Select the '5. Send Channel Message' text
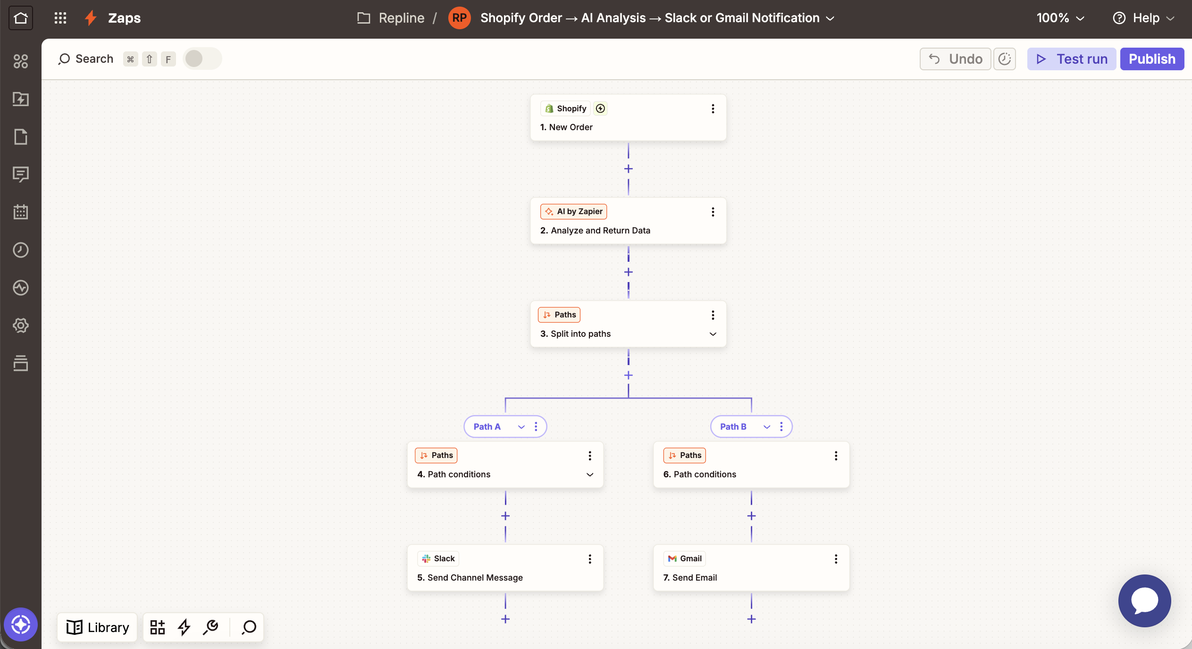 pyautogui.click(x=470, y=578)
